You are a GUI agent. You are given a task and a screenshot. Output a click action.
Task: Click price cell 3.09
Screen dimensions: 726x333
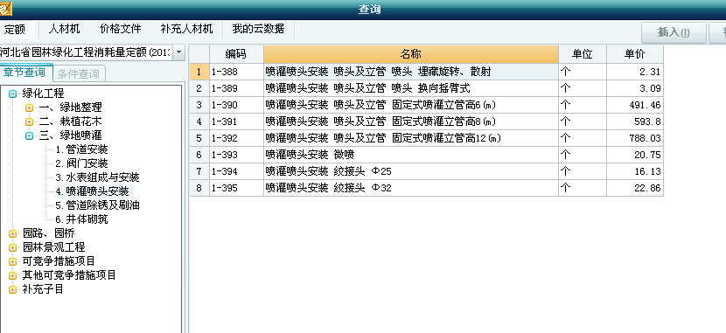pyautogui.click(x=635, y=88)
